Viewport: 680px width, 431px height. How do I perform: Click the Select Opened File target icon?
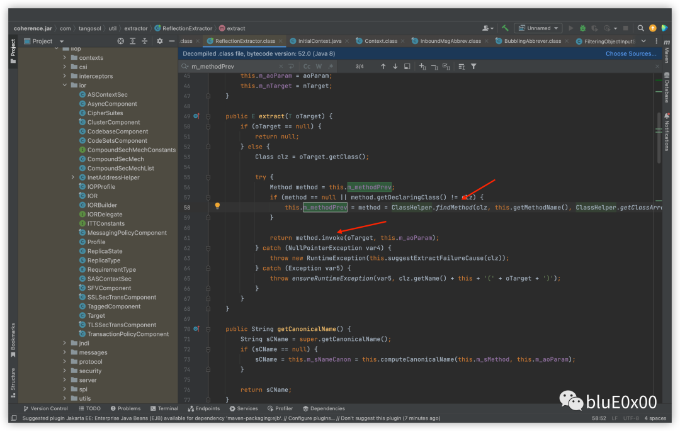120,41
